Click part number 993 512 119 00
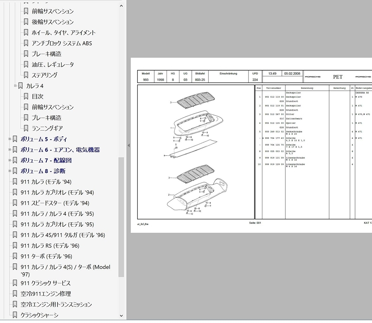 pyautogui.click(x=274, y=97)
